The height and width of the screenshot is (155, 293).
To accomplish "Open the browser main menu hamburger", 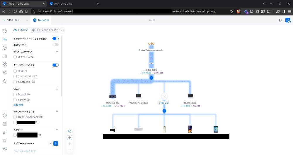I will tap(289, 11).
